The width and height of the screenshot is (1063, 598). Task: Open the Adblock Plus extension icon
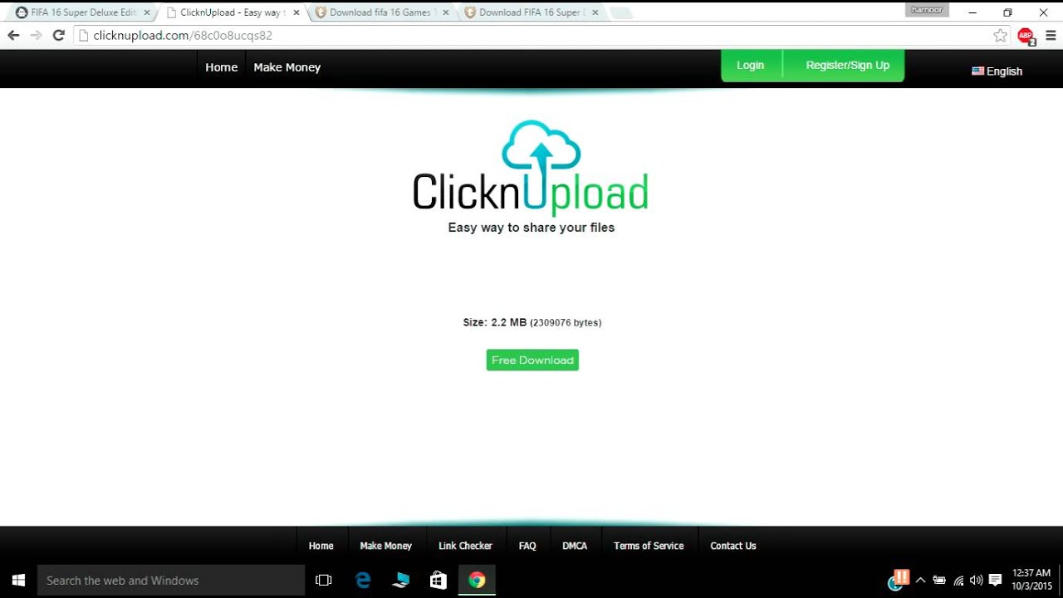click(x=1026, y=36)
